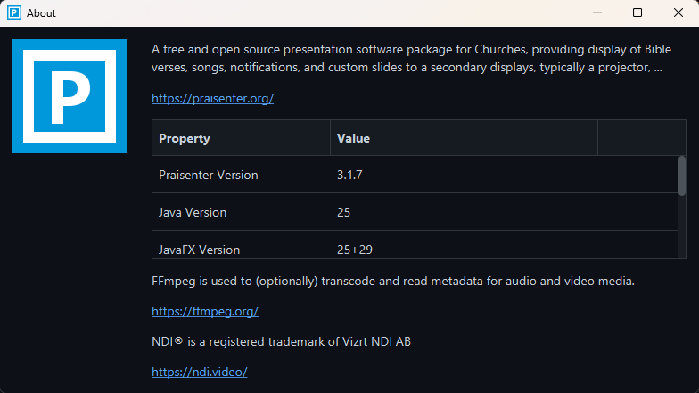
Task: Select the JavaFX Version property cell
Action: coord(199,249)
